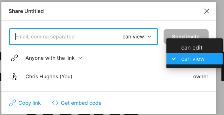Click the Copy link chain icon
Screen dimensions: 224x115
[x=13, y=103]
